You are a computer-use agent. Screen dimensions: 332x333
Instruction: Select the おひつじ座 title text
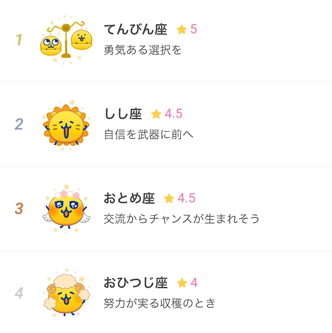click(x=136, y=283)
